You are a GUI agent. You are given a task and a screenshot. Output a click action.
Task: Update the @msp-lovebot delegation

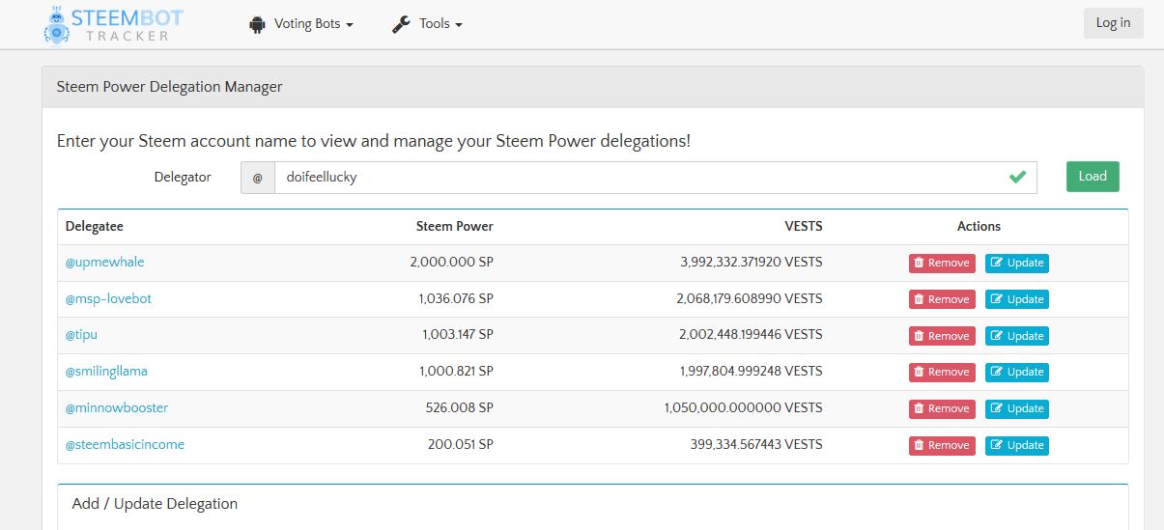1016,299
